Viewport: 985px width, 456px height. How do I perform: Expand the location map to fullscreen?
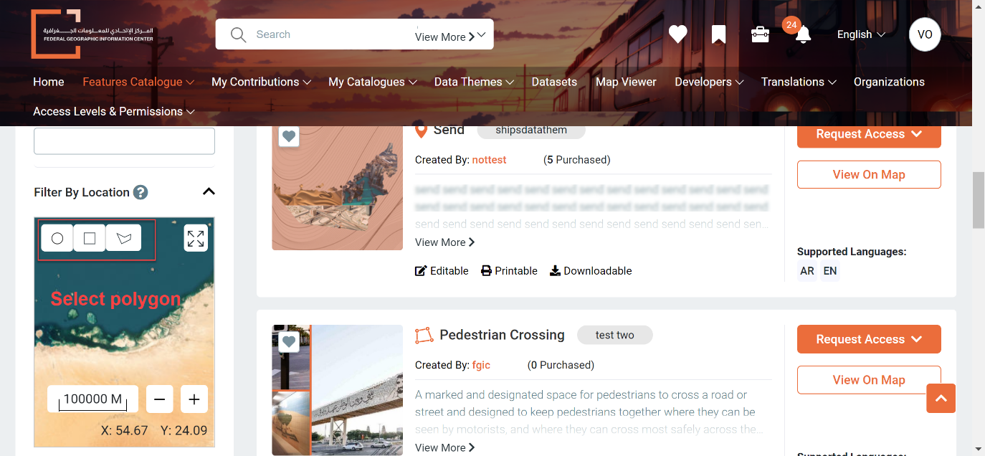tap(196, 238)
